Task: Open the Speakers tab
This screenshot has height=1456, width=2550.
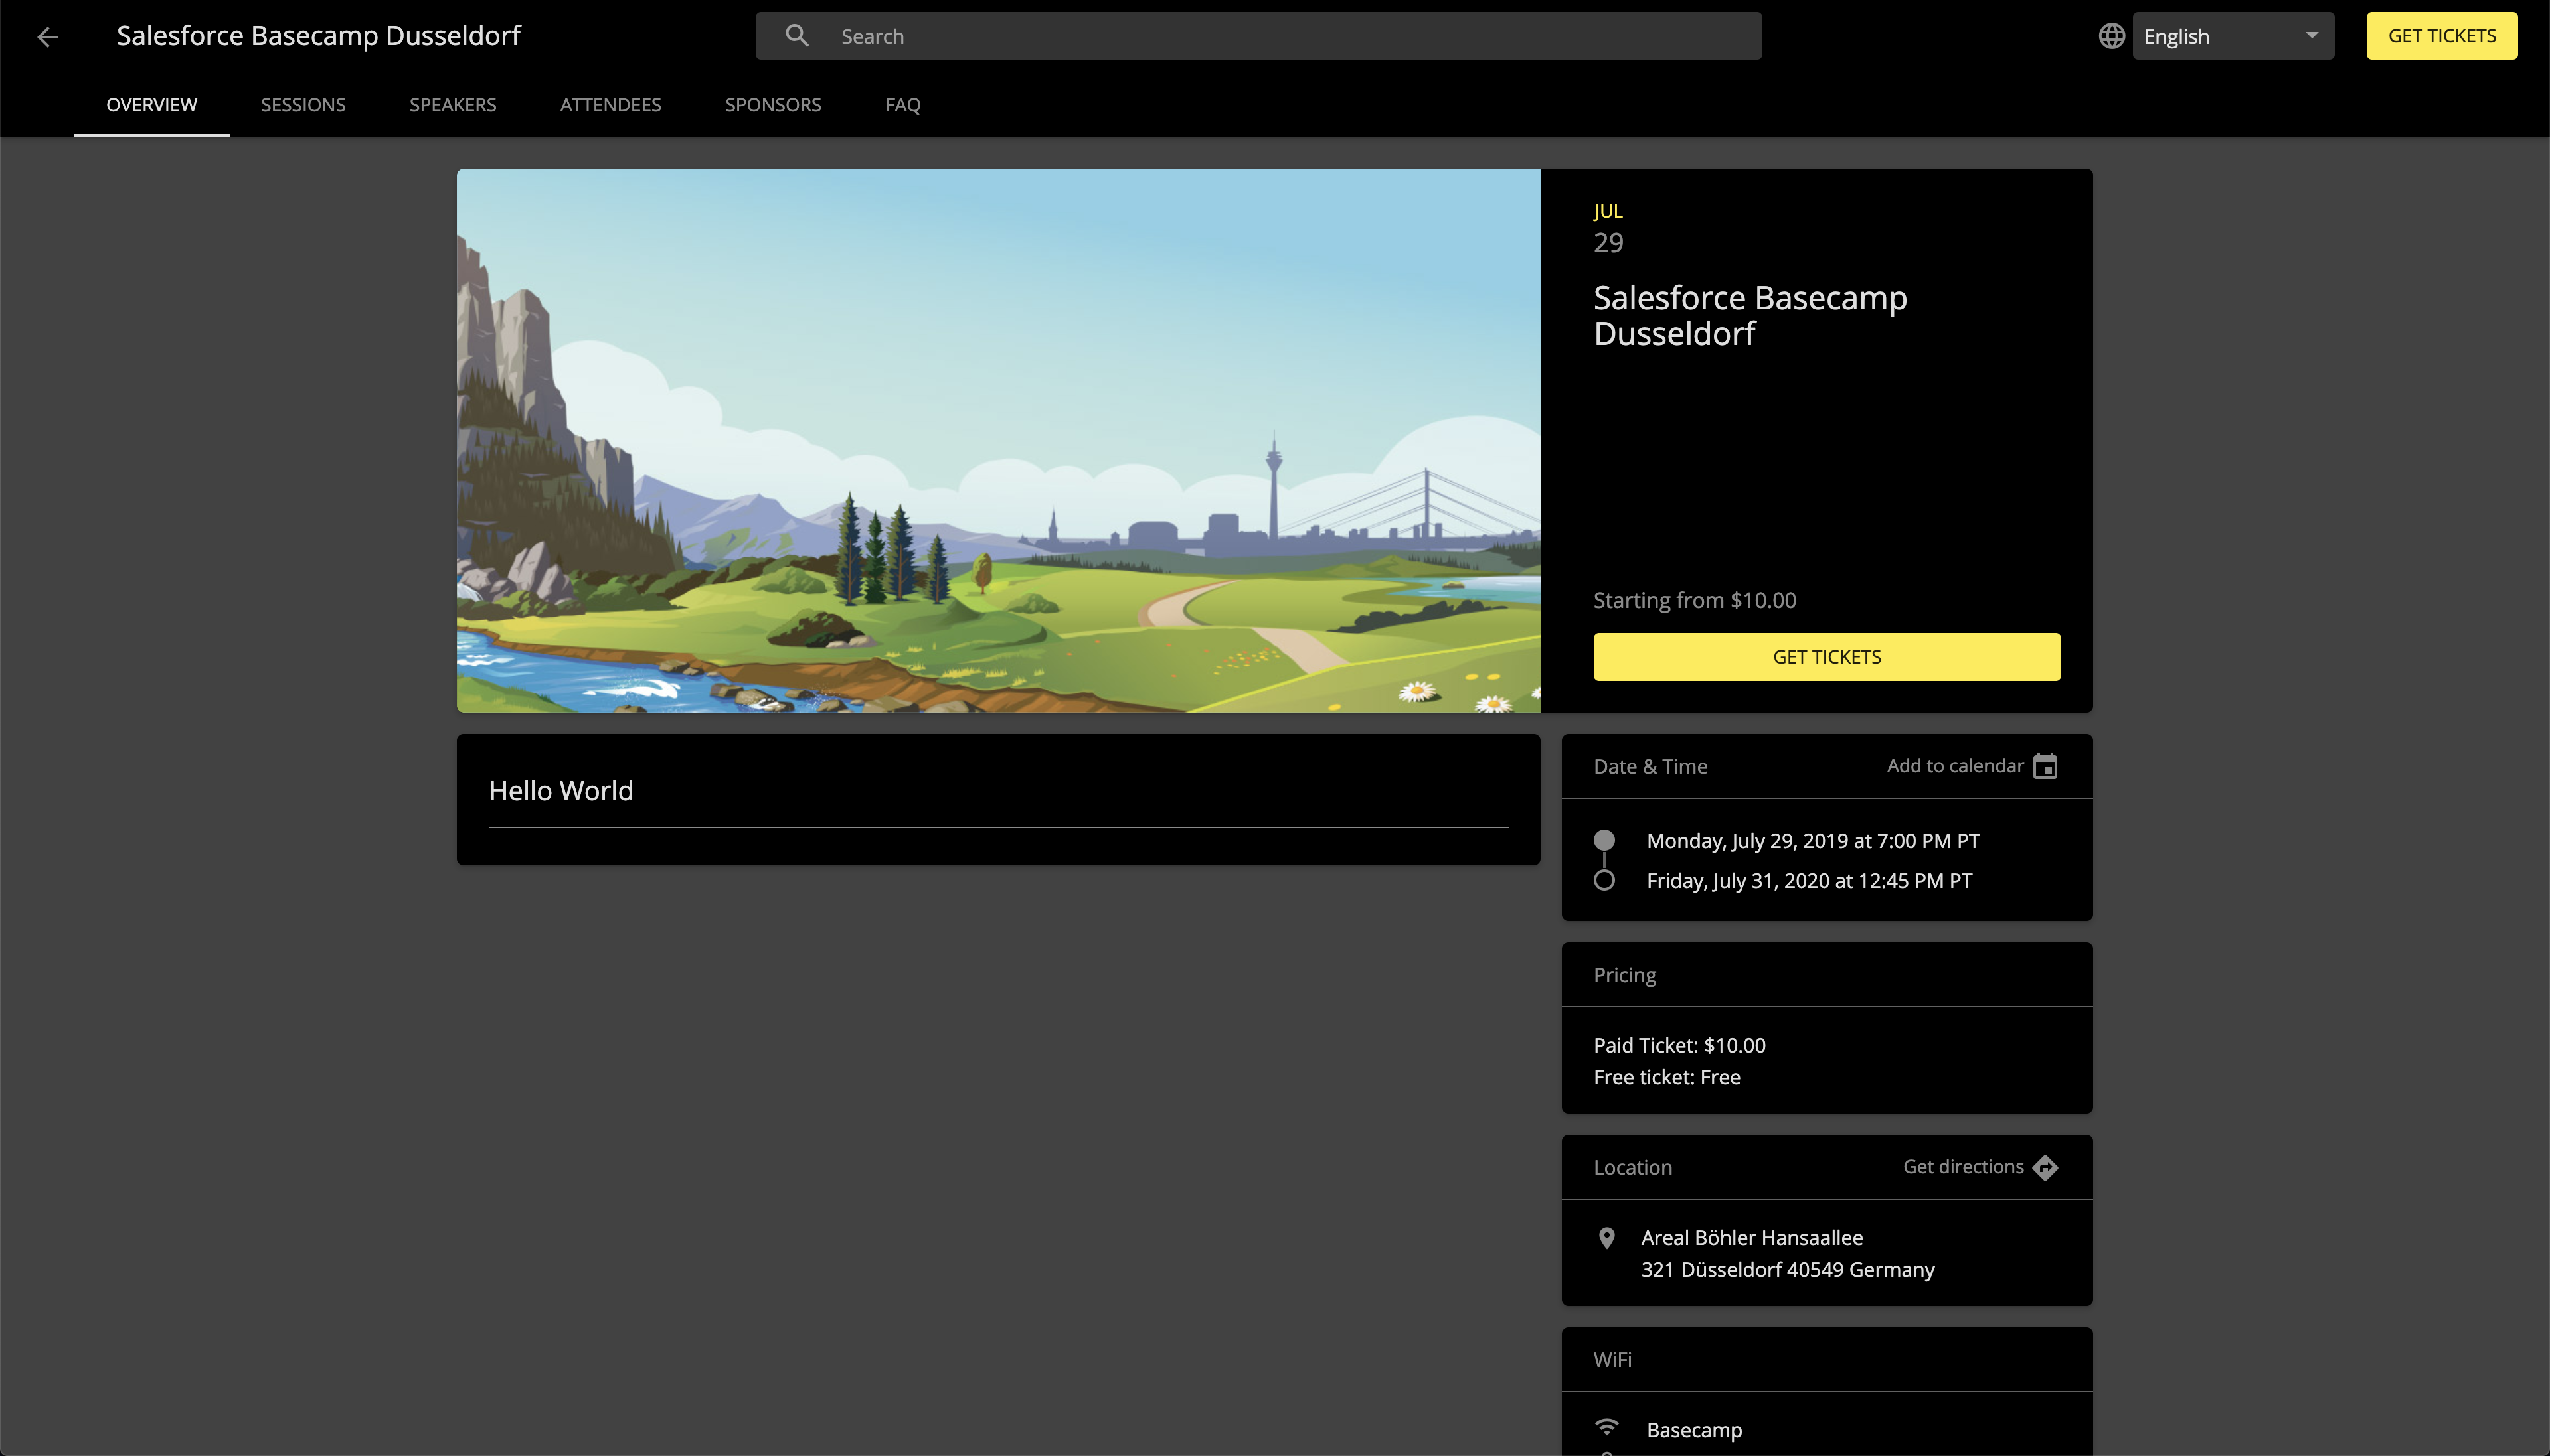Action: [x=452, y=105]
